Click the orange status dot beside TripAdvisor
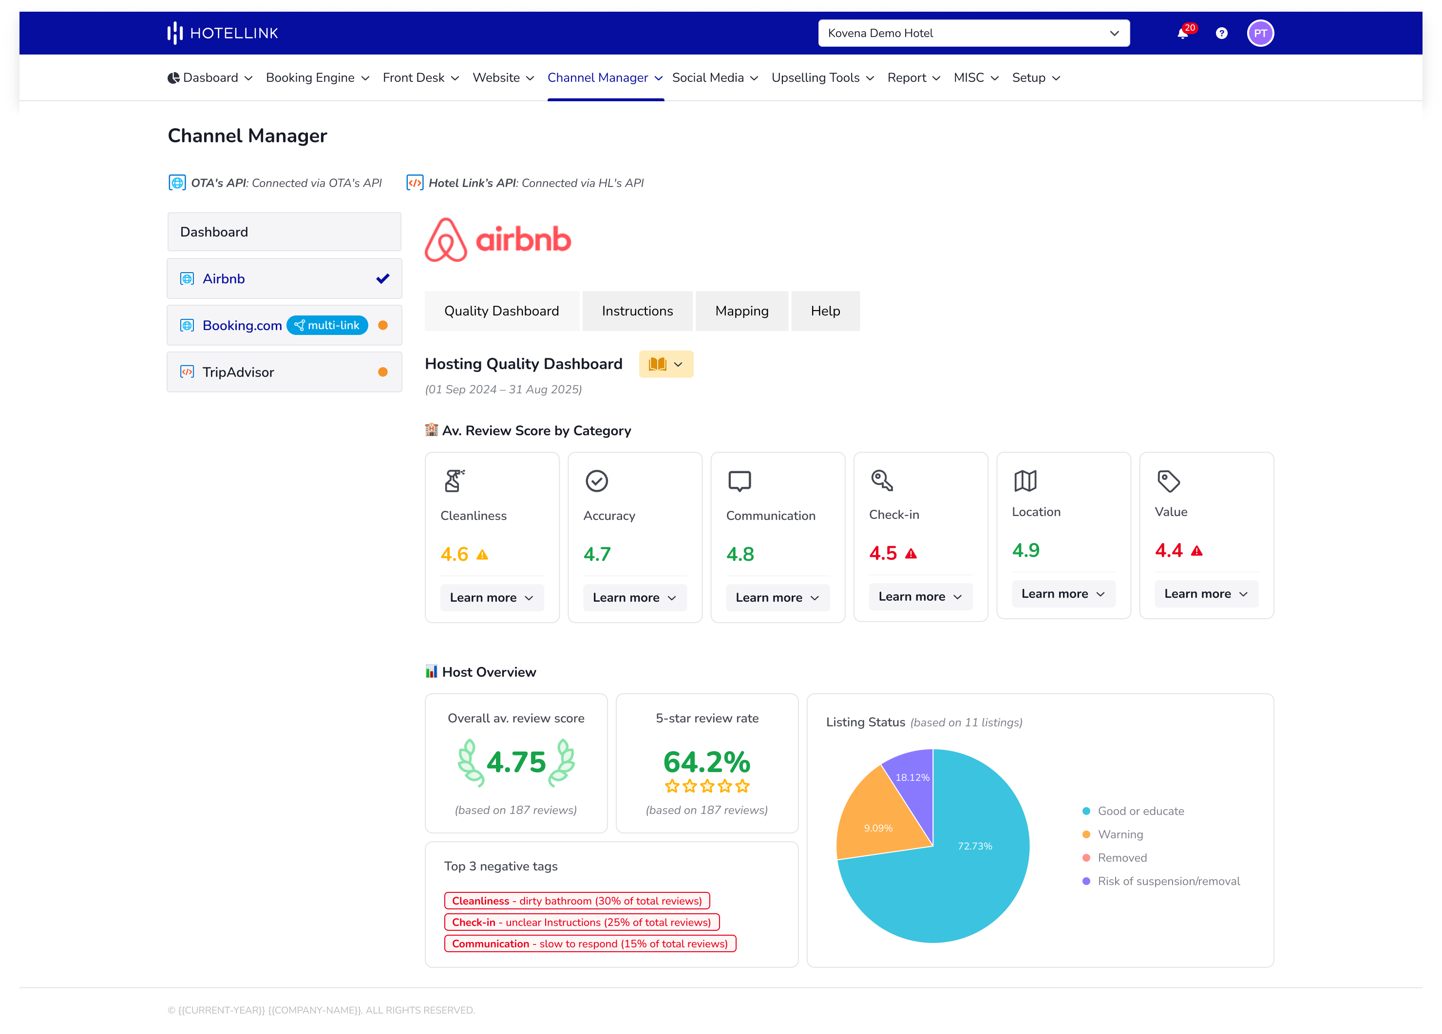The width and height of the screenshot is (1442, 1034). (x=383, y=372)
